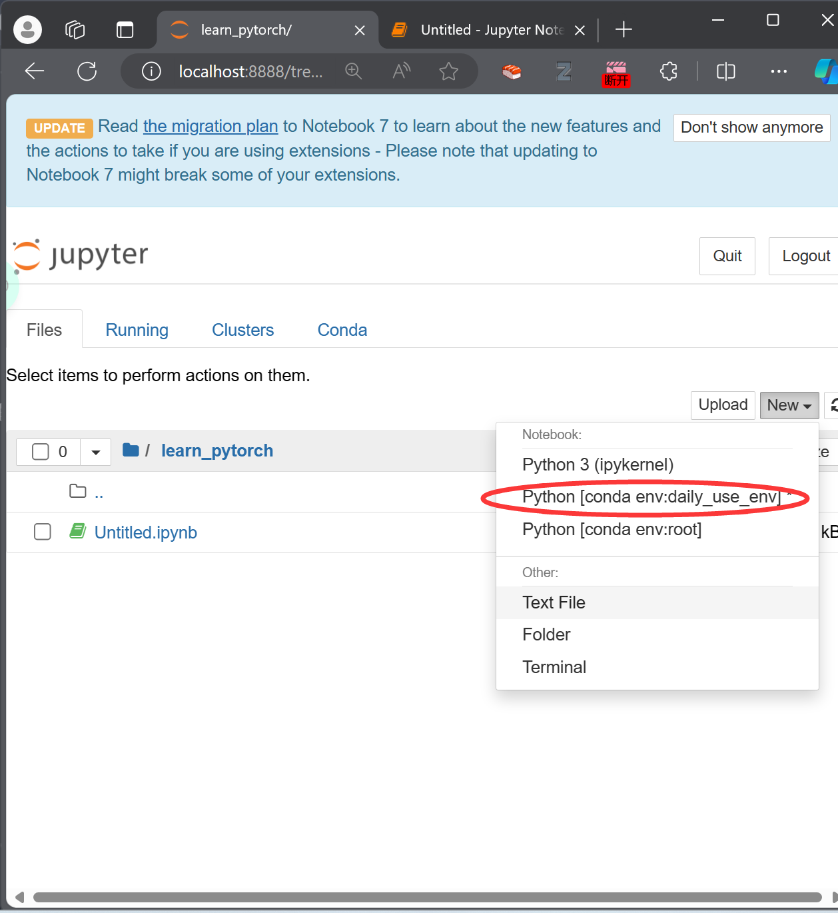Image resolution: width=838 pixels, height=913 pixels.
Task: Open the sushi extension icon
Action: click(x=512, y=71)
